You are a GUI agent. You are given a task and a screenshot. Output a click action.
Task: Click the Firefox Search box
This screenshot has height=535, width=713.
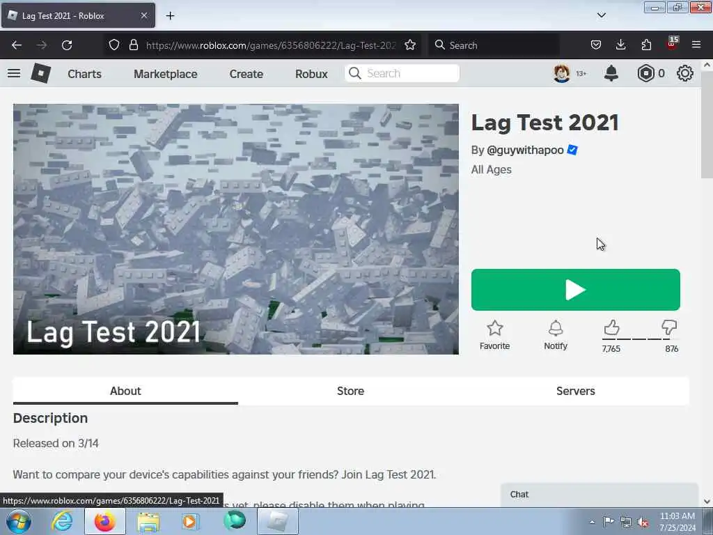(495, 45)
